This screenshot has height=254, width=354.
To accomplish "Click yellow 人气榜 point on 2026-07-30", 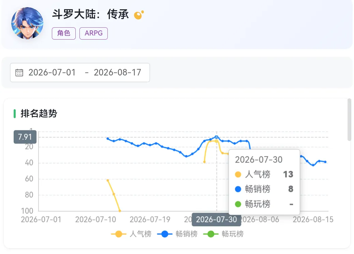I will coord(217,141).
